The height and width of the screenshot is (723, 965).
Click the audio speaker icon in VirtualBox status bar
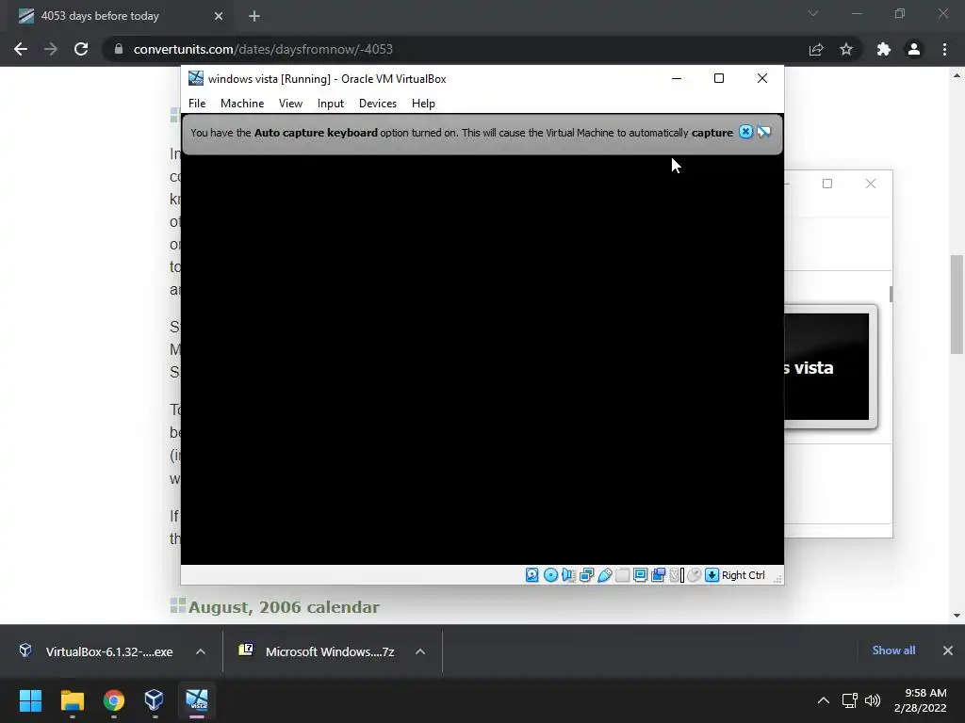coord(568,575)
